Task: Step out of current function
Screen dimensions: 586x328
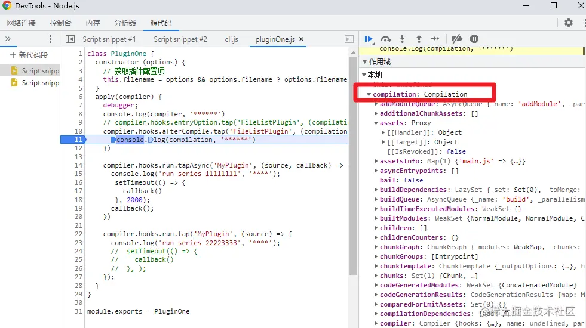Action: pyautogui.click(x=419, y=39)
